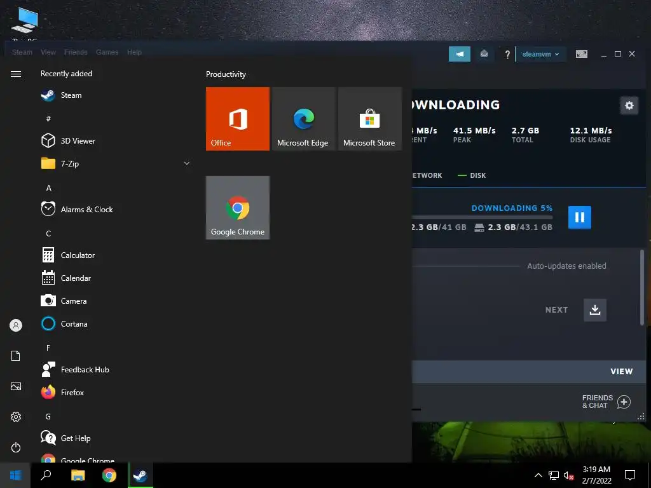Jump to letter G section header
The height and width of the screenshot is (488, 651).
click(x=48, y=417)
